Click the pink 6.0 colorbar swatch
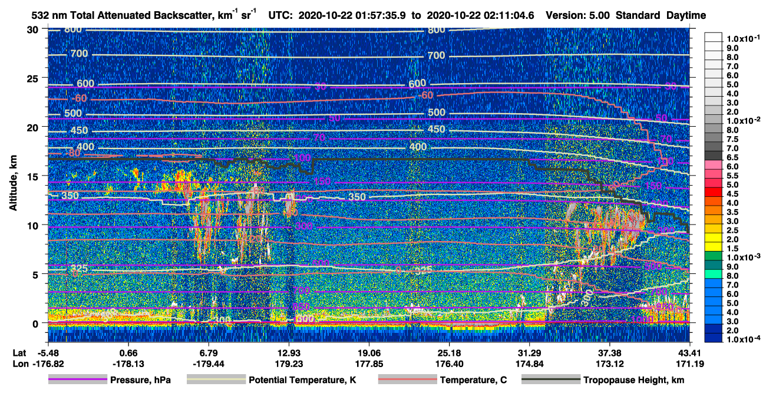The height and width of the screenshot is (393, 766). tap(713, 166)
